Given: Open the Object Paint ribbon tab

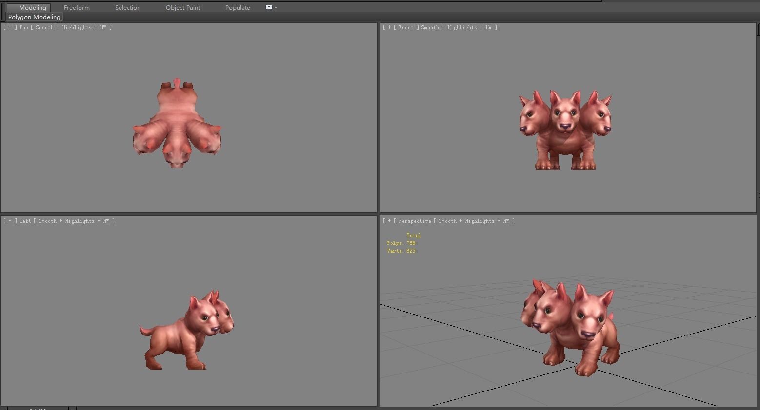Looking at the screenshot, I should 183,7.
